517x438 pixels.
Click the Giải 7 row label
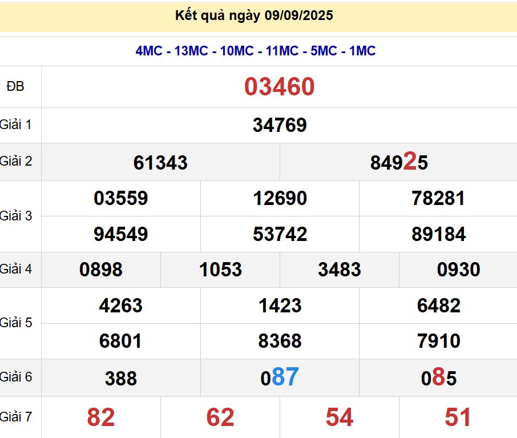coord(16,417)
